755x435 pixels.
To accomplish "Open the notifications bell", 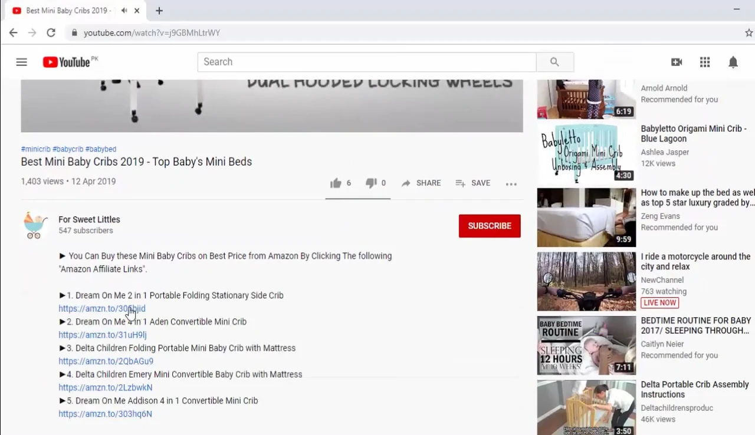I will click(733, 62).
